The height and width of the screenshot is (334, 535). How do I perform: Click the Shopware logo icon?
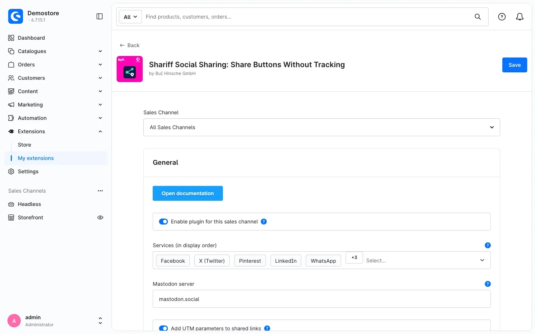point(16,16)
